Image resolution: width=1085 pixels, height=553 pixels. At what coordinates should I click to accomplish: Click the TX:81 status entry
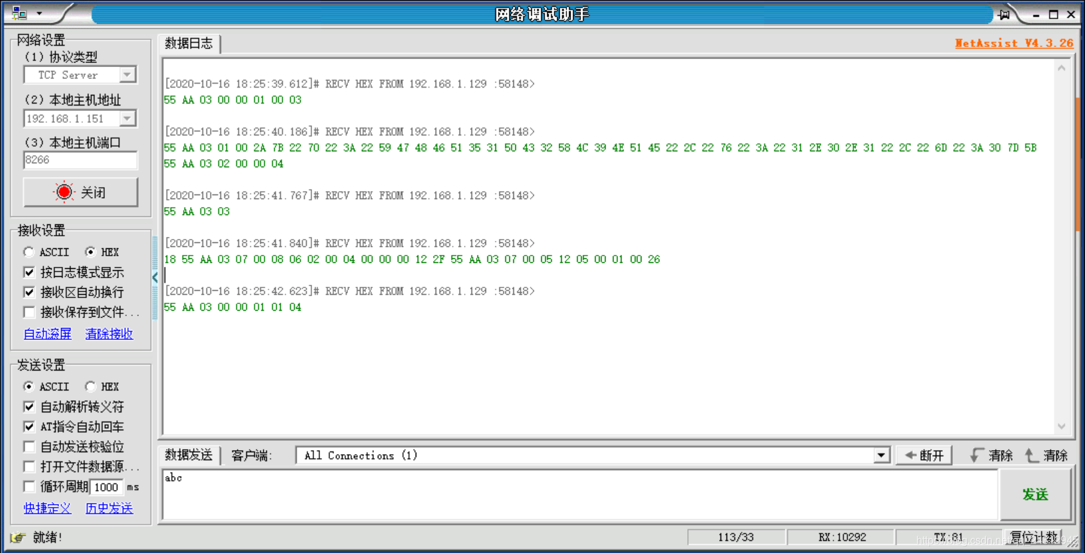(948, 537)
